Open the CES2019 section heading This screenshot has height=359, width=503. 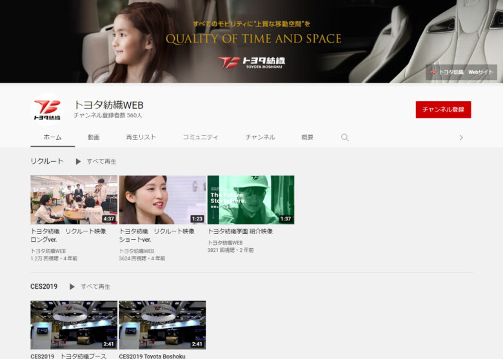44,287
